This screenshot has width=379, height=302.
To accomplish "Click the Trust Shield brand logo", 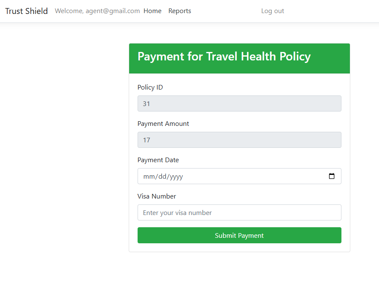I will (26, 11).
